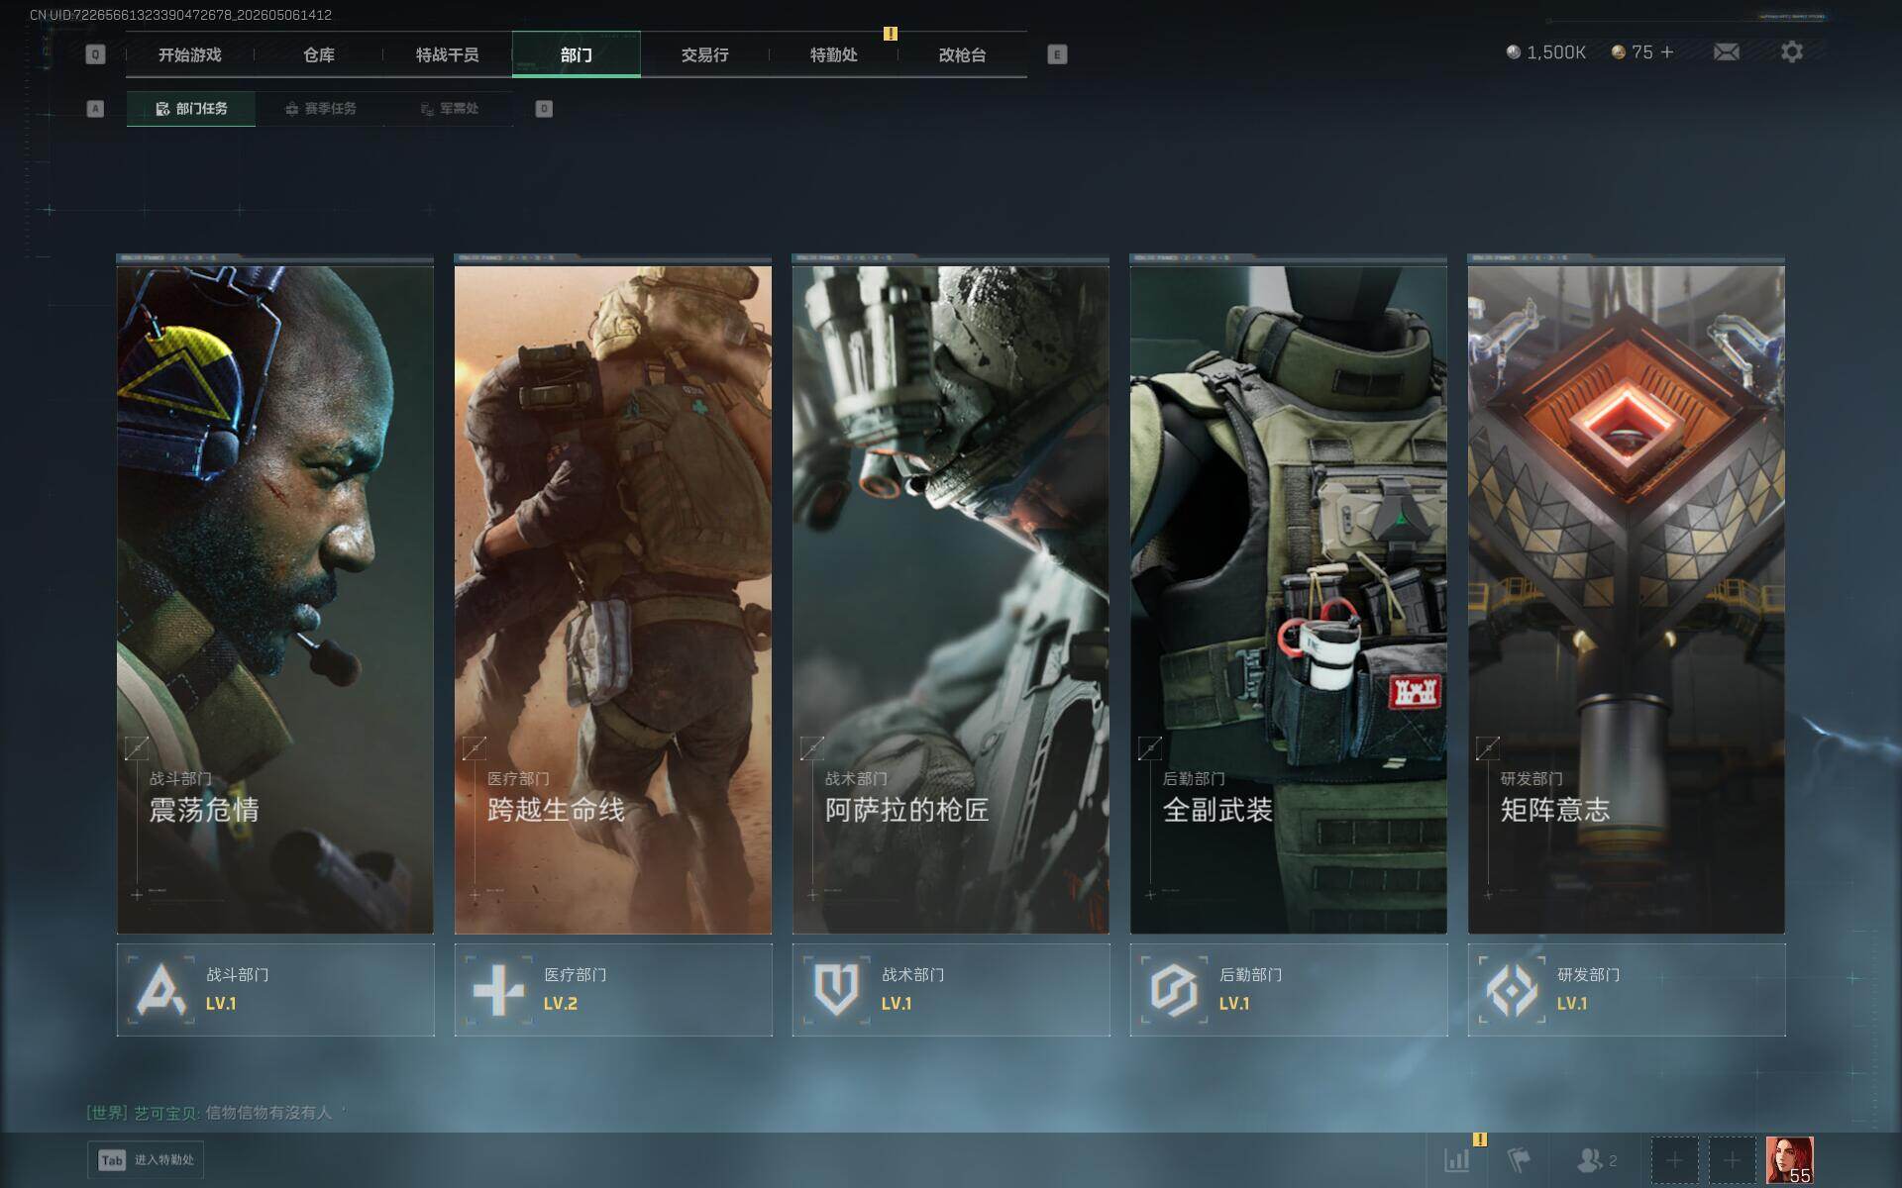
Task: Open the 仓库 tab
Action: pos(319,54)
